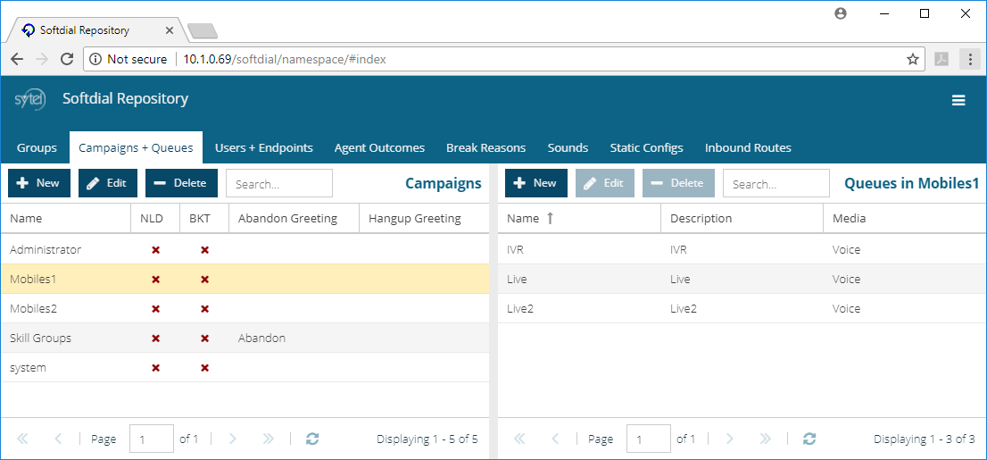Go to next page of Queues
Image resolution: width=987 pixels, height=460 pixels.
click(730, 439)
